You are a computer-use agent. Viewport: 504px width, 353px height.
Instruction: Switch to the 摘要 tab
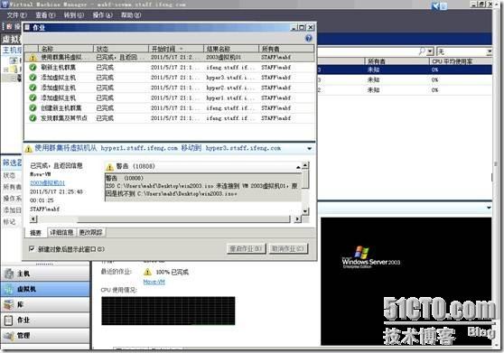click(x=36, y=233)
